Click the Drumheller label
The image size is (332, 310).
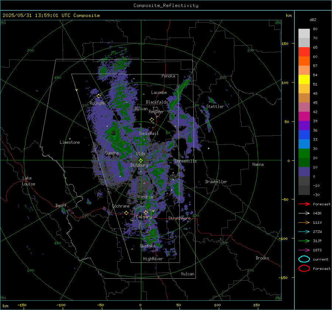coord(216,182)
